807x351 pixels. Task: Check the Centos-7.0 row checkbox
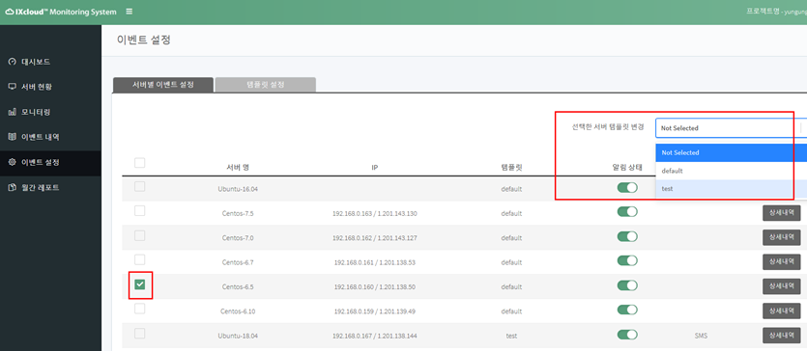(139, 235)
